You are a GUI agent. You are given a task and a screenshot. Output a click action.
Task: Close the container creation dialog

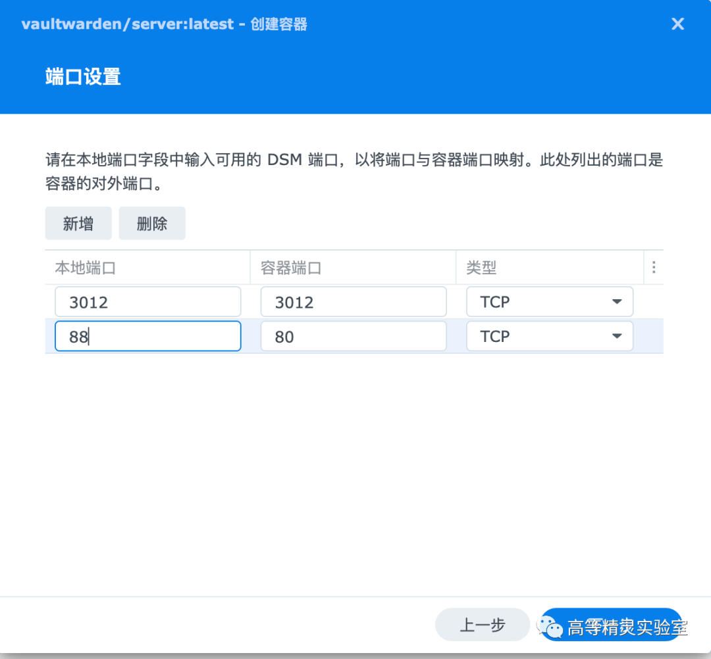click(x=677, y=24)
